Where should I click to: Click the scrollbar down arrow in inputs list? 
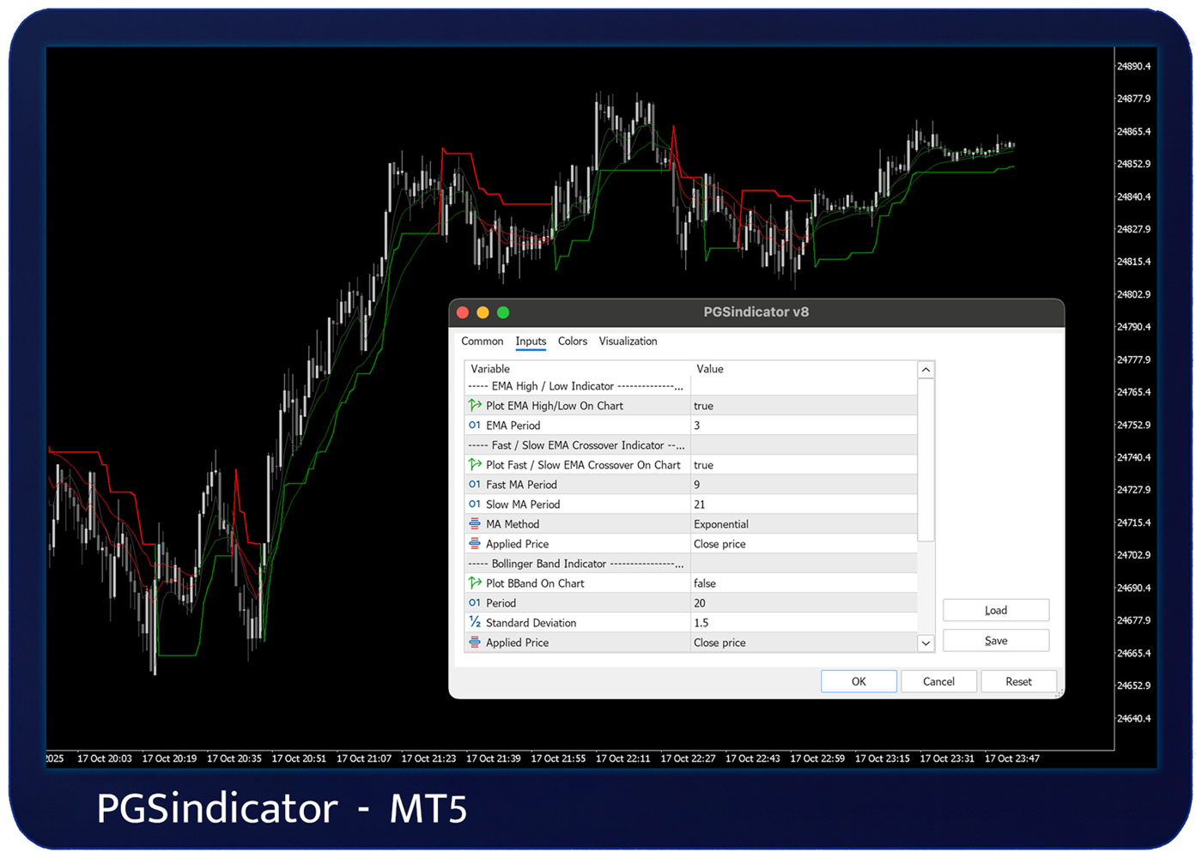coord(926,643)
